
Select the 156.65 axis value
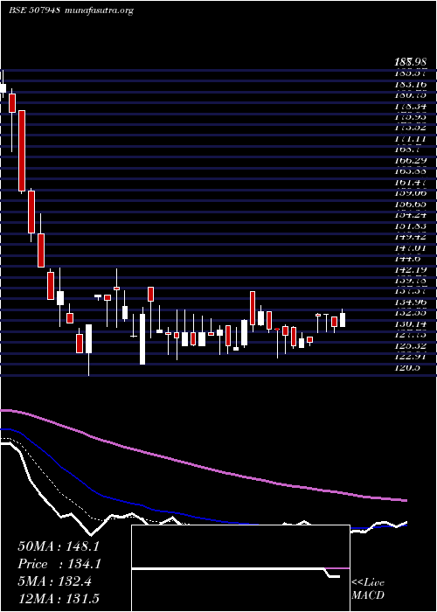411,204
